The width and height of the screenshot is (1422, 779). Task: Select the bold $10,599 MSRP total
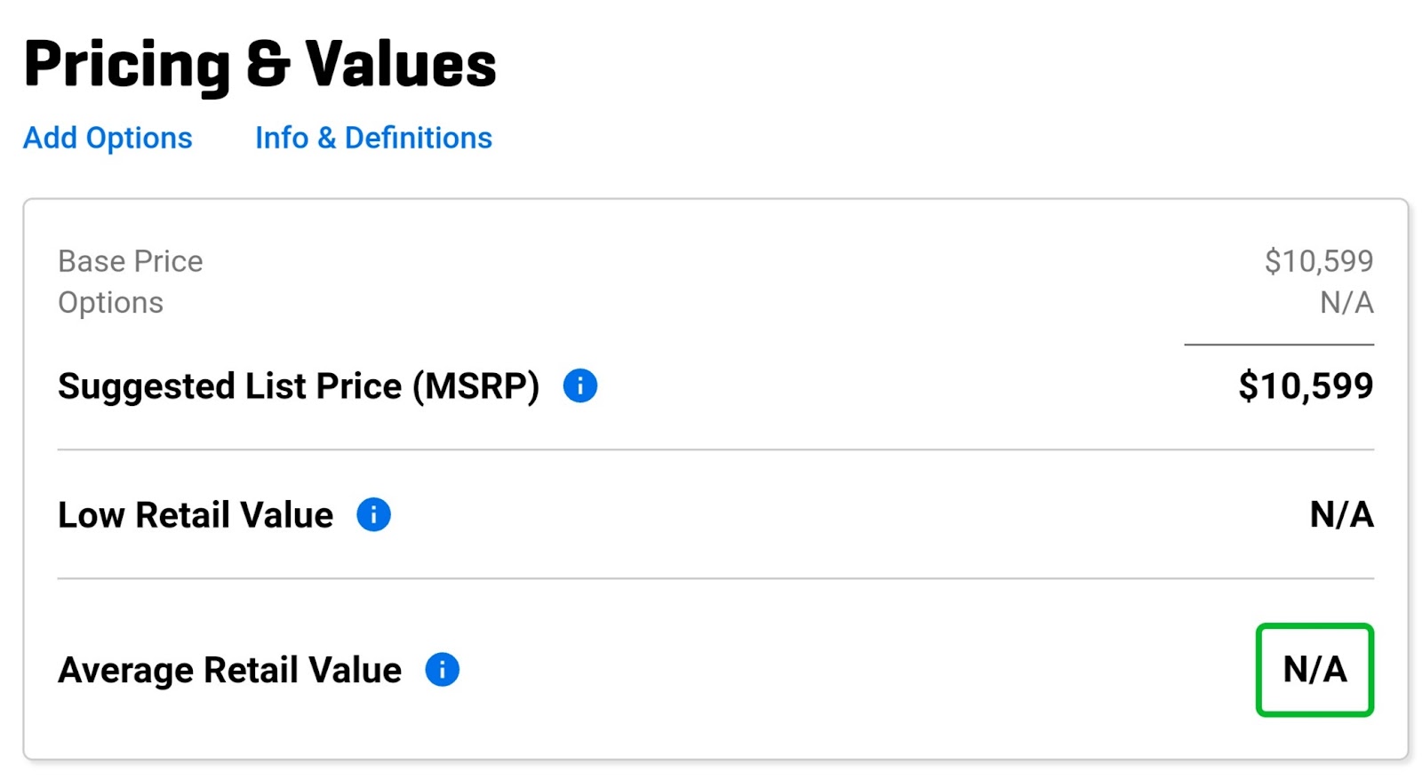1306,386
